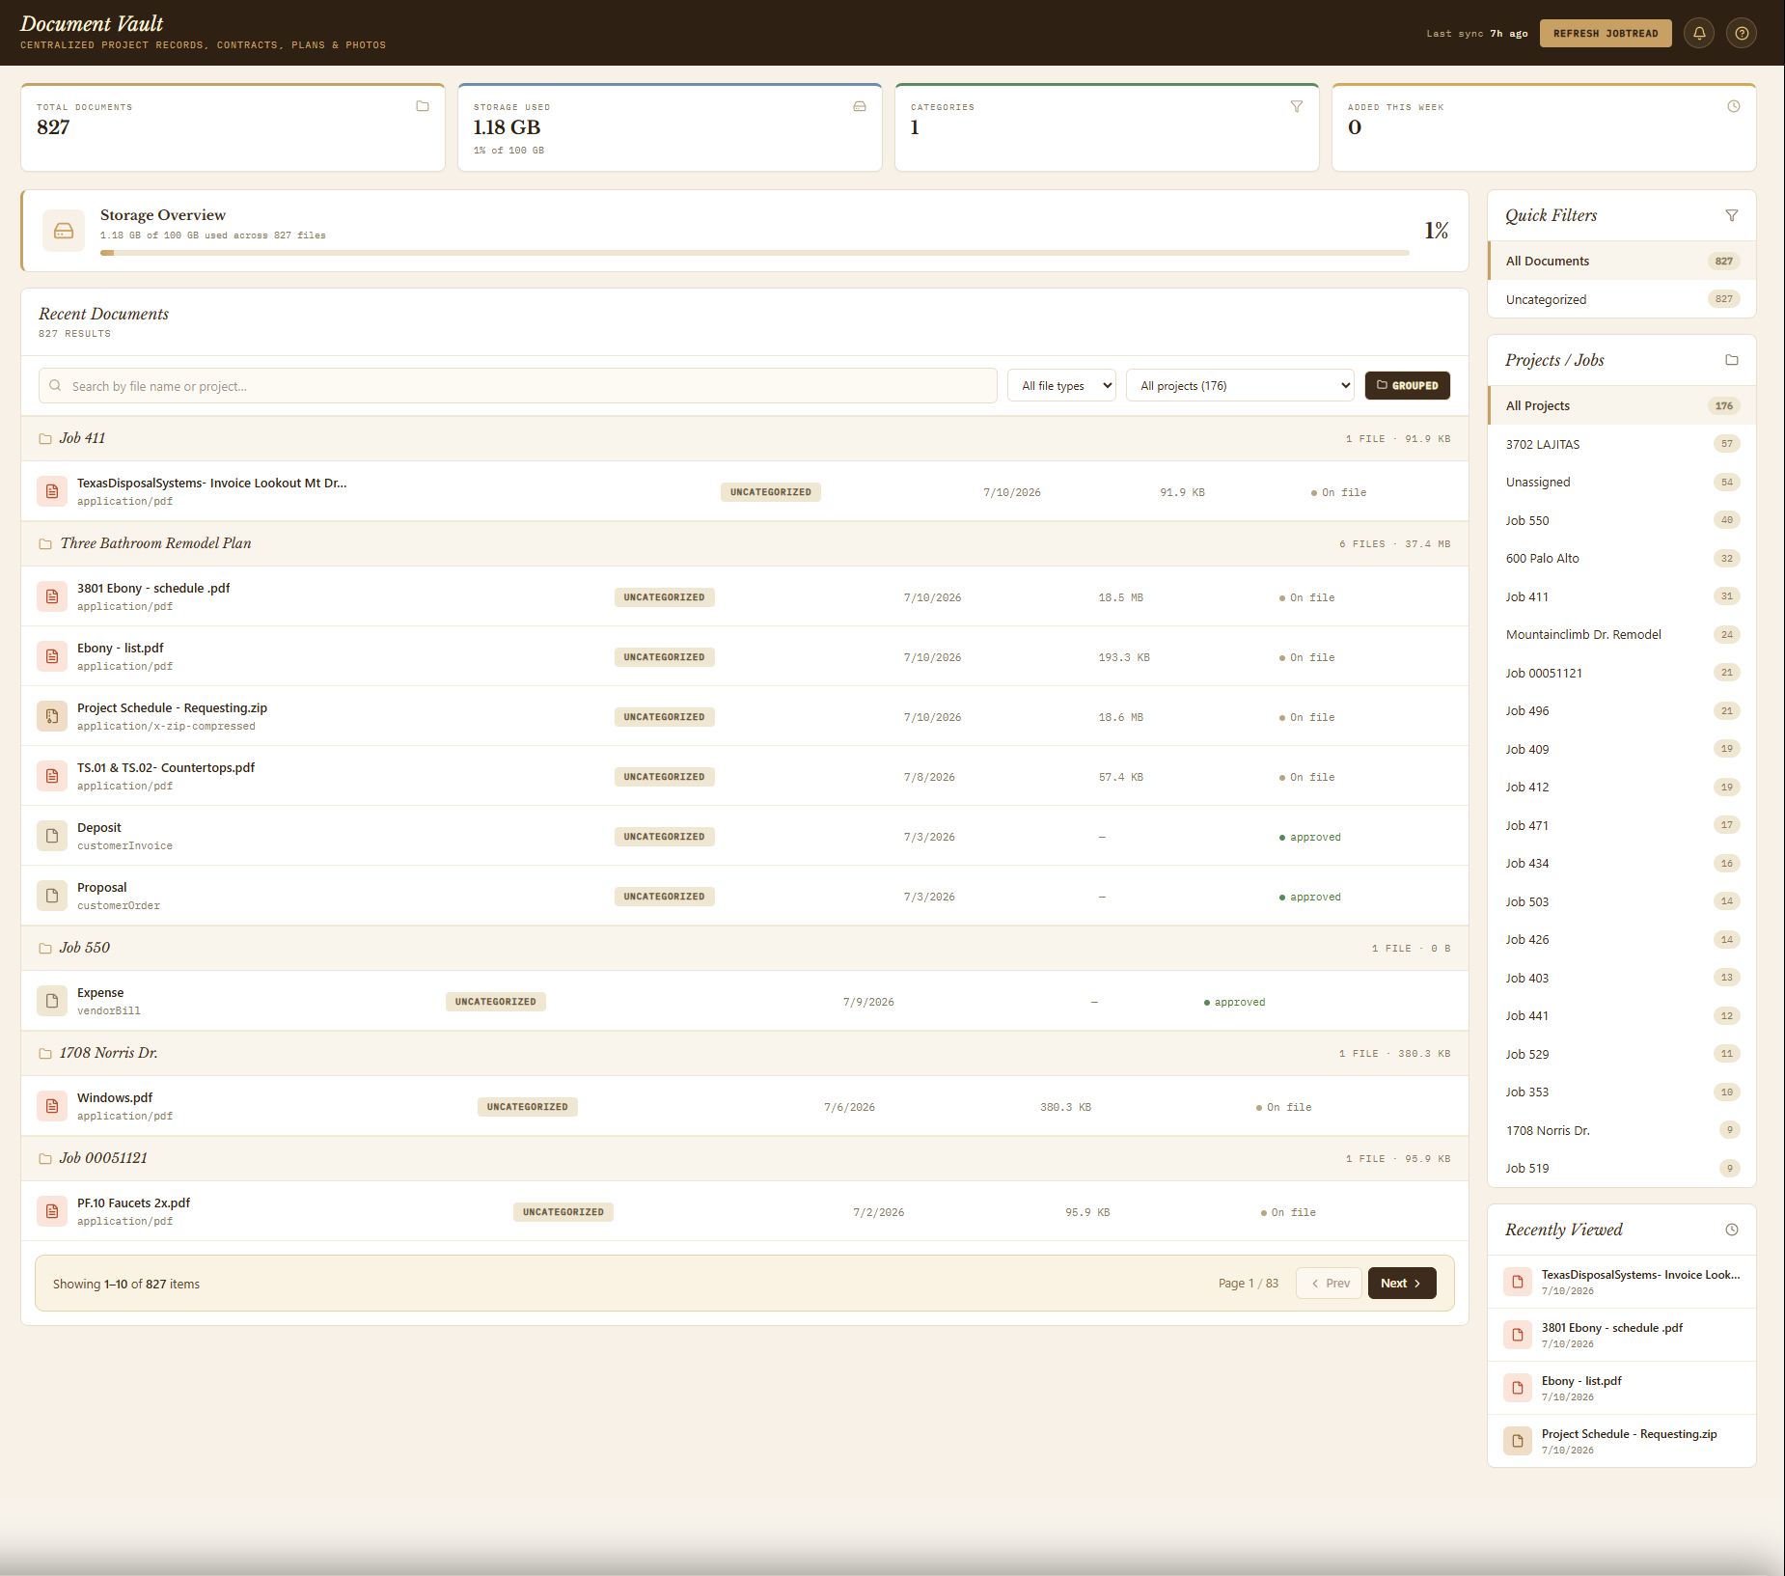Image resolution: width=1785 pixels, height=1576 pixels.
Task: Click PDF icon for 3801 Ebony schedule
Action: [52, 596]
